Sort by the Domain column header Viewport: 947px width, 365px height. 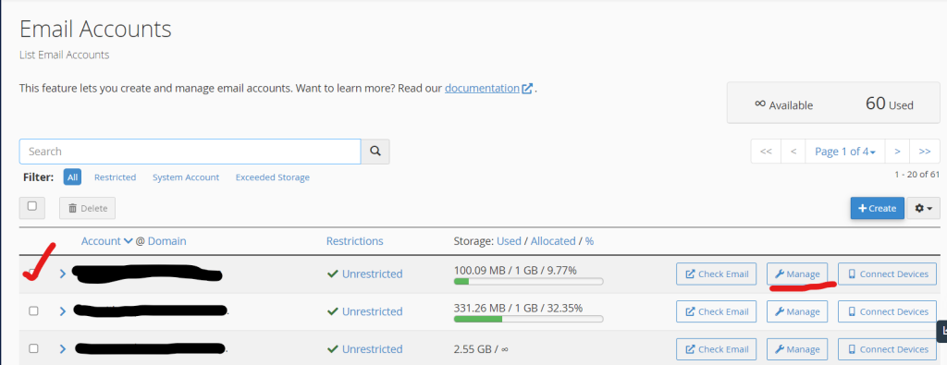[166, 241]
